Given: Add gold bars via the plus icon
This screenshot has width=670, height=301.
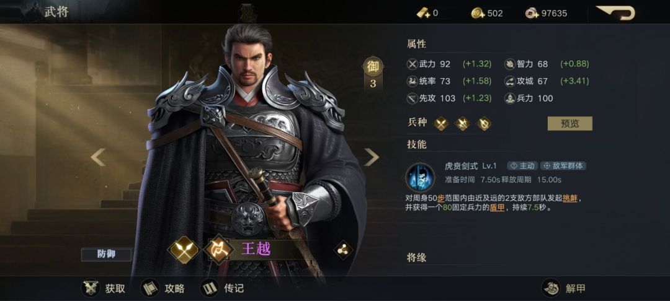Looking at the screenshot, I should tap(423, 13).
